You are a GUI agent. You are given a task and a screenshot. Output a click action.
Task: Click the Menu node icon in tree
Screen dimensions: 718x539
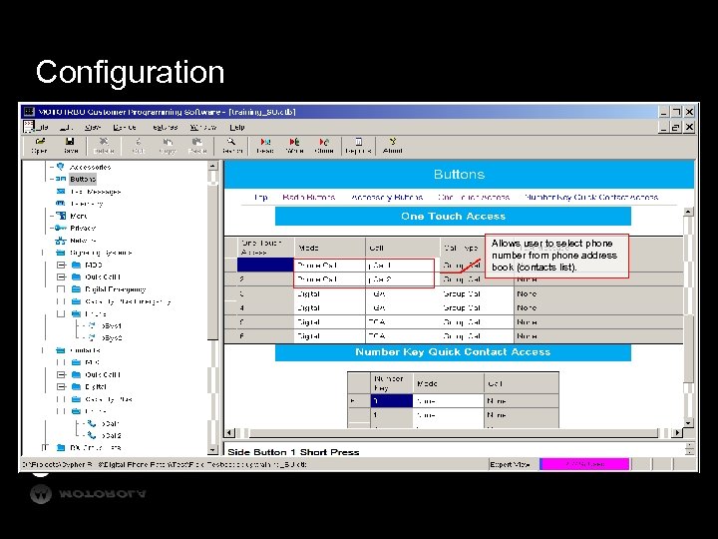point(61,216)
